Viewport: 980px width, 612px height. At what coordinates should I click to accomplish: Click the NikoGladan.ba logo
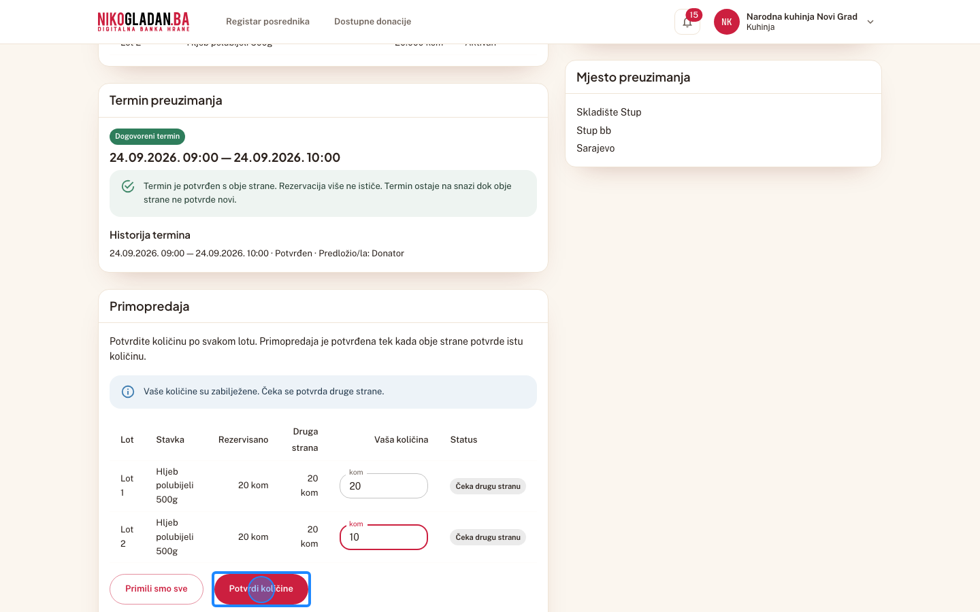[x=144, y=22]
